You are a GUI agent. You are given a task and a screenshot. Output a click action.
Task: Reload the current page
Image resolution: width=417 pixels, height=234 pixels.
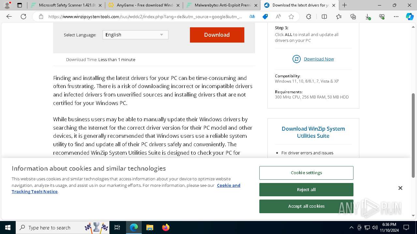(23, 17)
